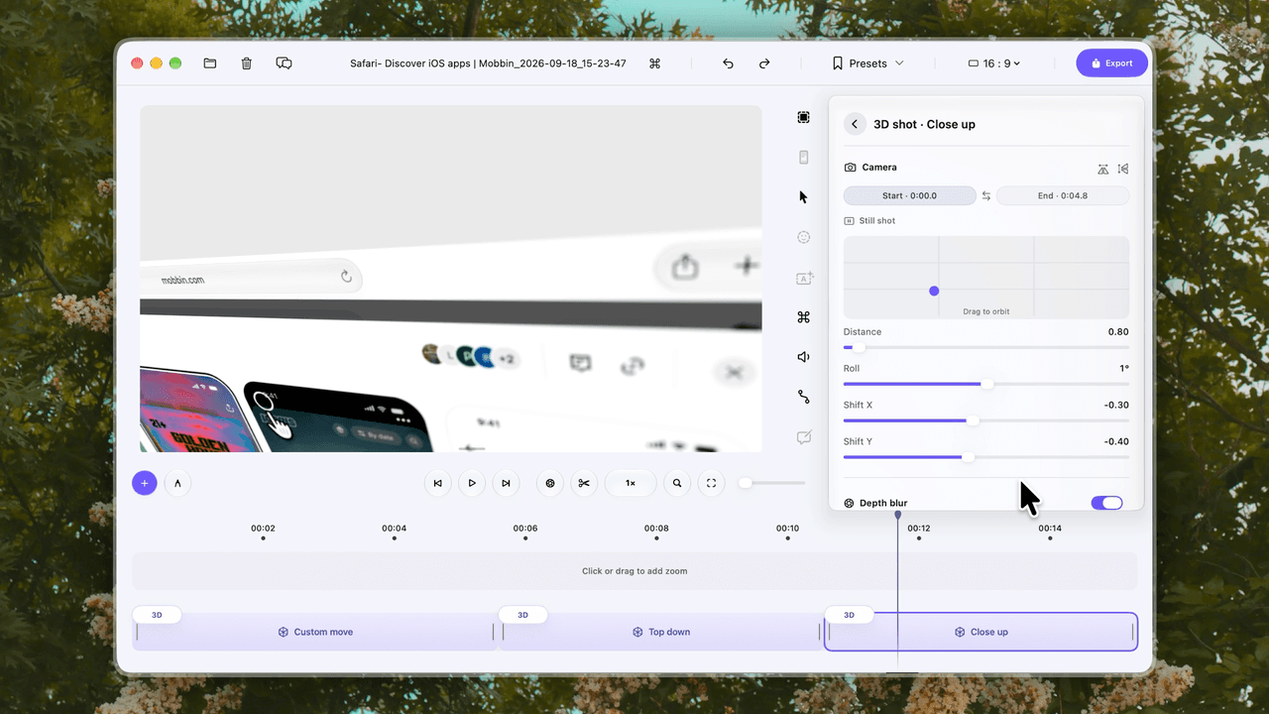Click the orbit control dot

(x=934, y=291)
